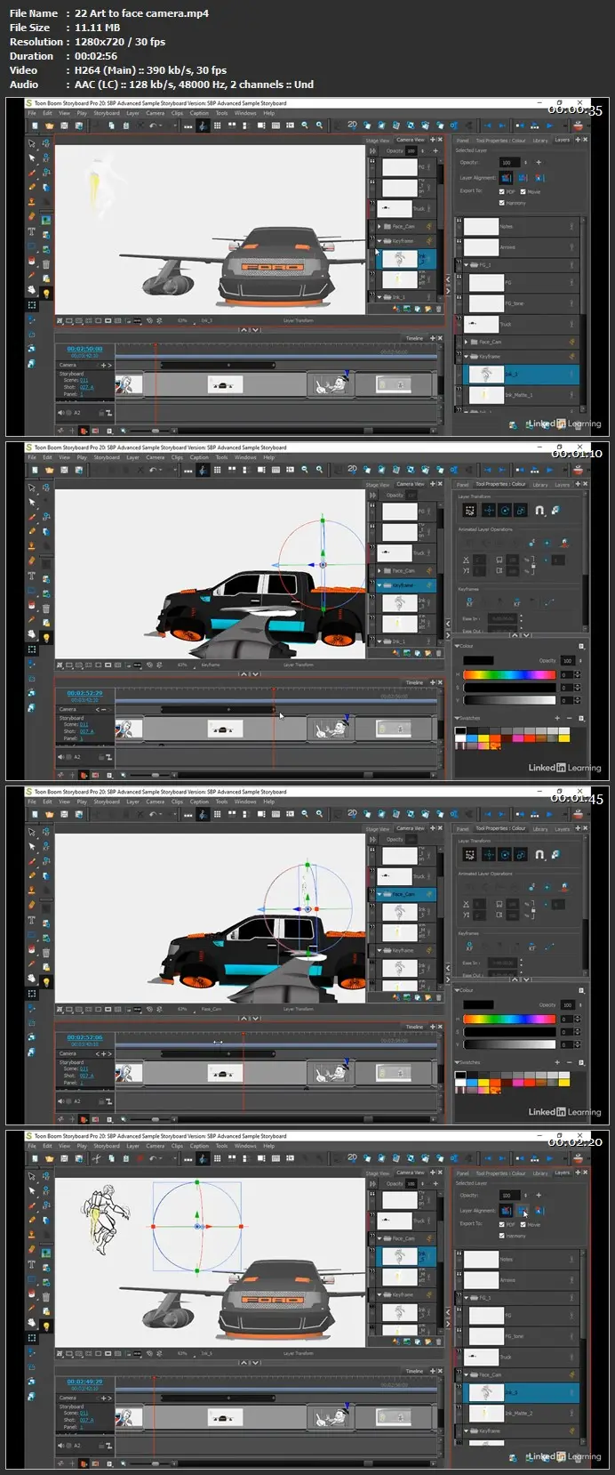
Task: Click the magnet snap icon in 00:01:10 Tool Properties
Action: point(539,510)
